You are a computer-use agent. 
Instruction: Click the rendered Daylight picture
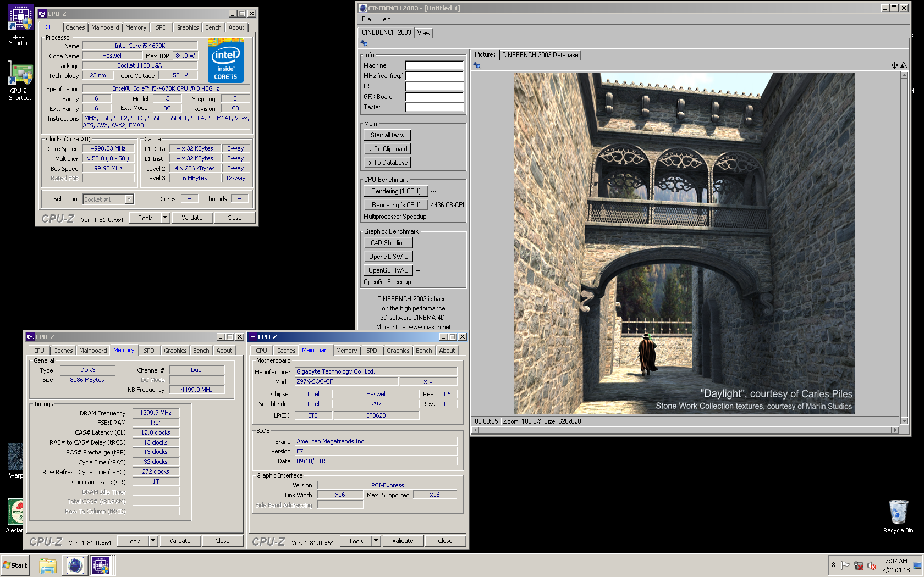(x=684, y=243)
